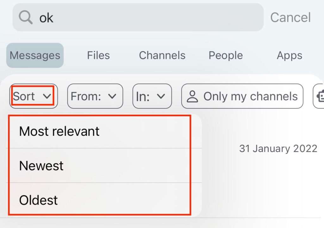This screenshot has width=324, height=228.
Task: Open the In: filter dropdown
Action: (152, 96)
